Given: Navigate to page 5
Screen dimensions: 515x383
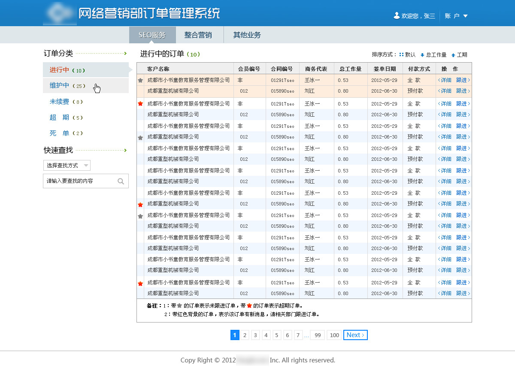Looking at the screenshot, I should (277, 335).
